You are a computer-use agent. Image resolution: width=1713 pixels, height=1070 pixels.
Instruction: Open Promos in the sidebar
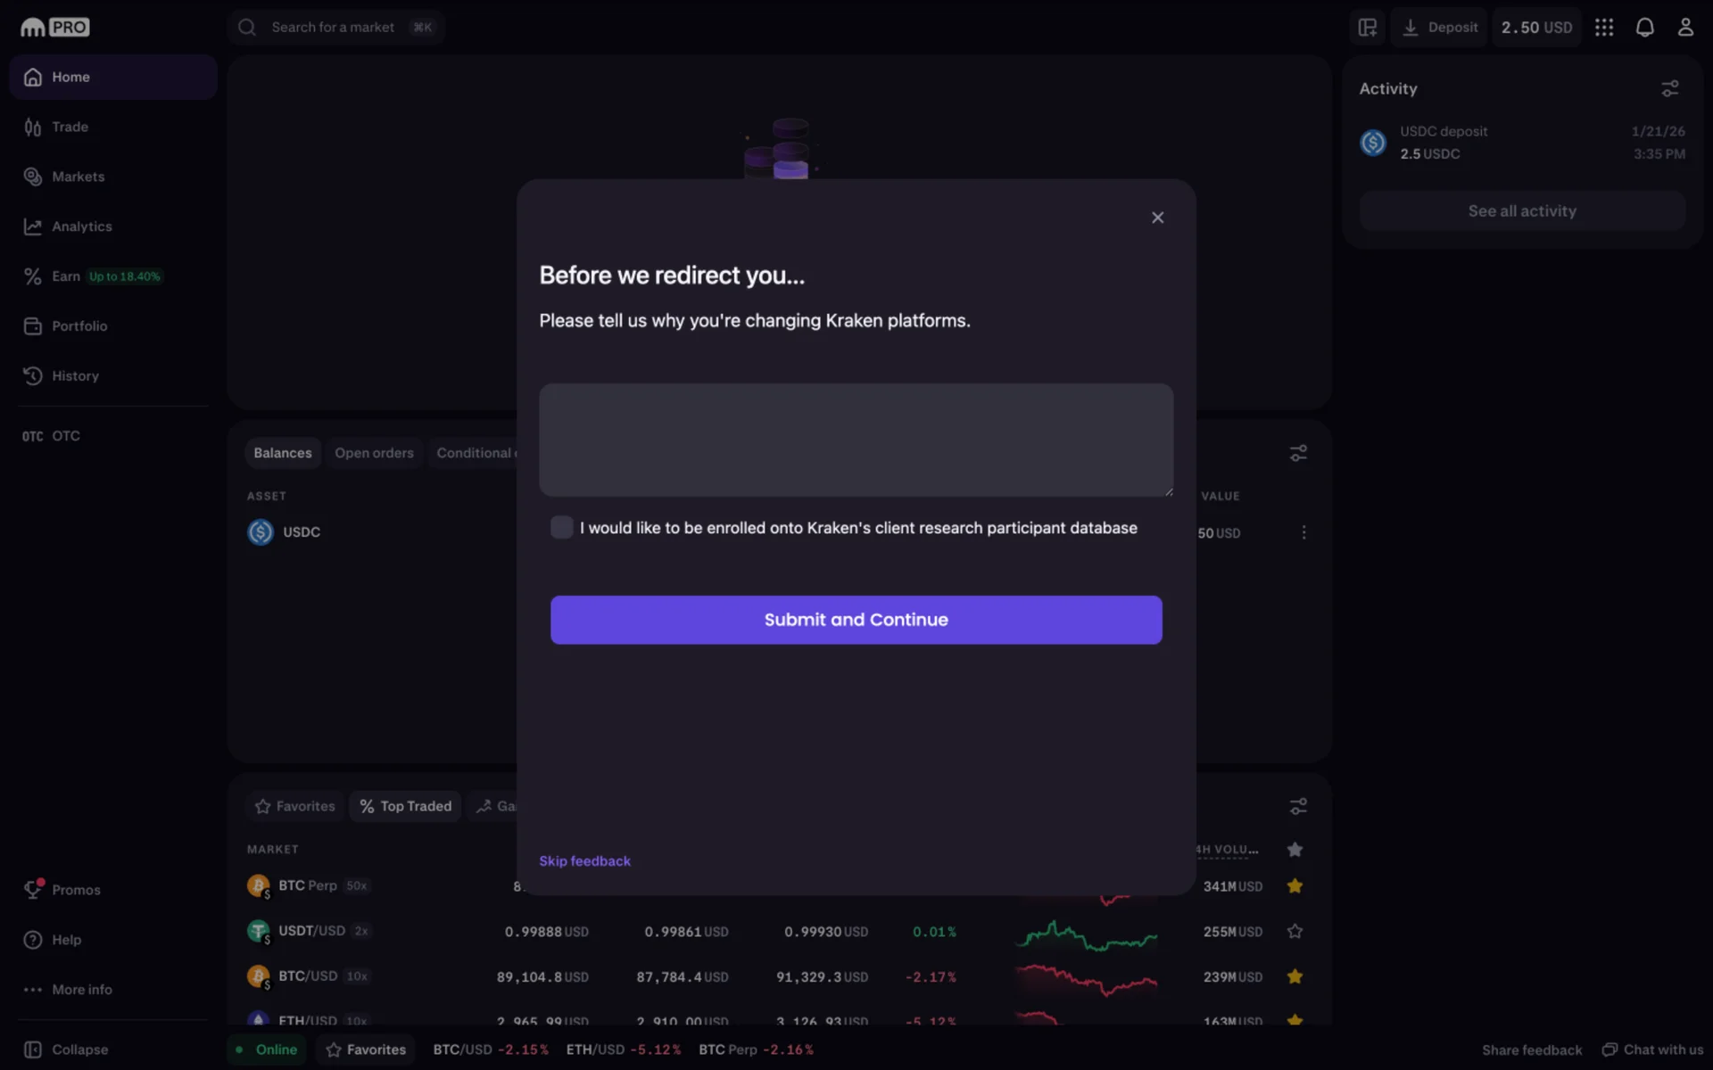coord(75,890)
